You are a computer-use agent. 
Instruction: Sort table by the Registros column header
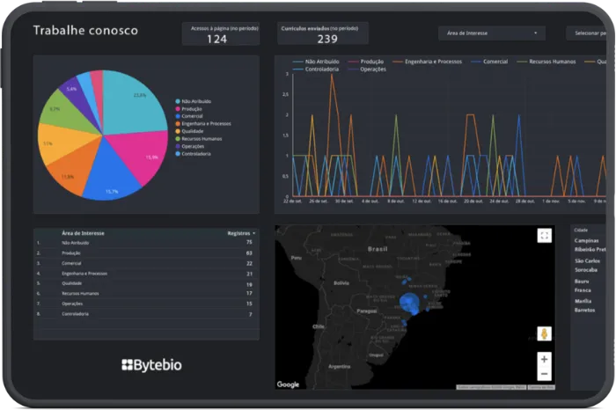click(241, 233)
